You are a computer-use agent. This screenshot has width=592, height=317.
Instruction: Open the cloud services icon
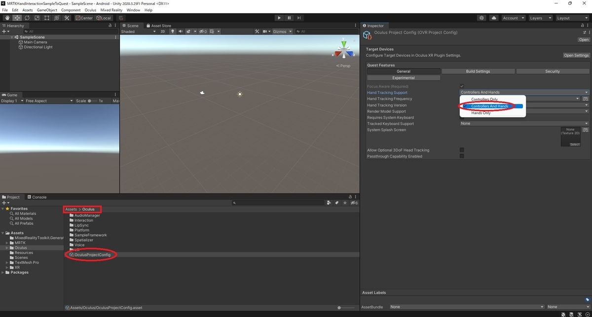coord(494,18)
